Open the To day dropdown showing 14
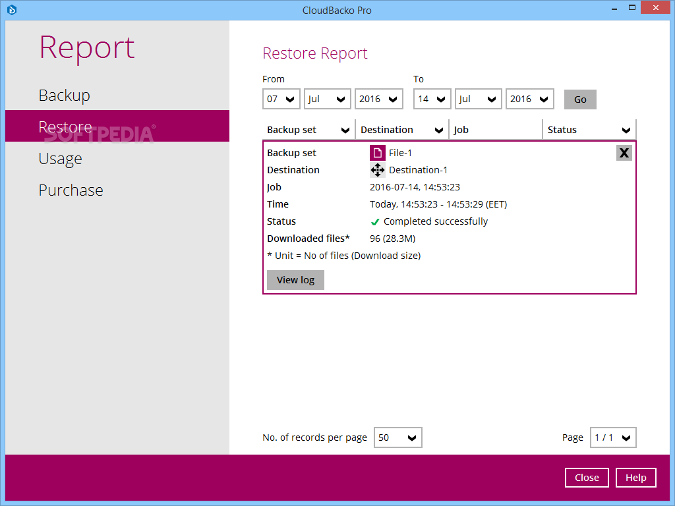Viewport: 675px width, 506px height. (432, 99)
